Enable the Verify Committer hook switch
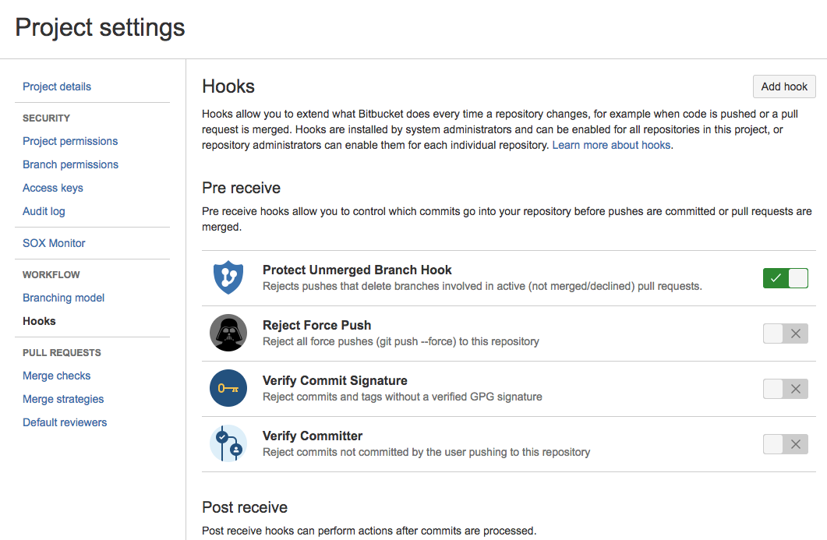The width and height of the screenshot is (827, 540). pyautogui.click(x=786, y=444)
